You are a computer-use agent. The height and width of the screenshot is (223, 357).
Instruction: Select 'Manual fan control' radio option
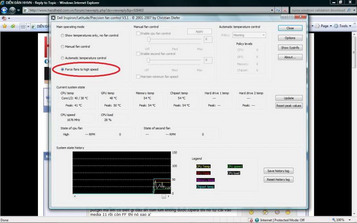(62, 46)
